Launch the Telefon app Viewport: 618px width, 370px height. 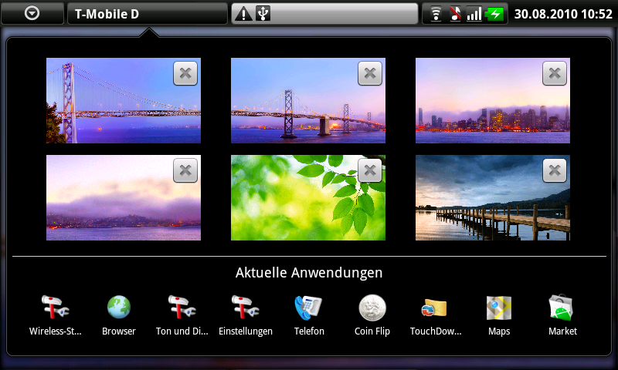(309, 309)
